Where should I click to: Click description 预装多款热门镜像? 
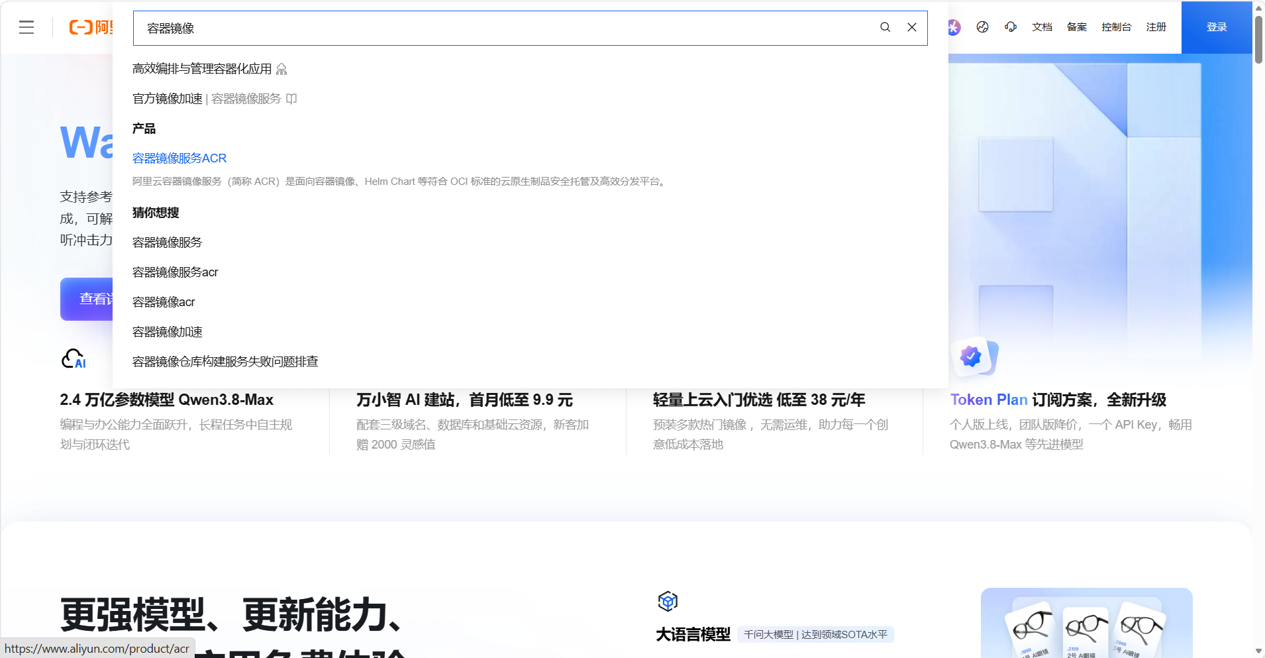point(770,435)
